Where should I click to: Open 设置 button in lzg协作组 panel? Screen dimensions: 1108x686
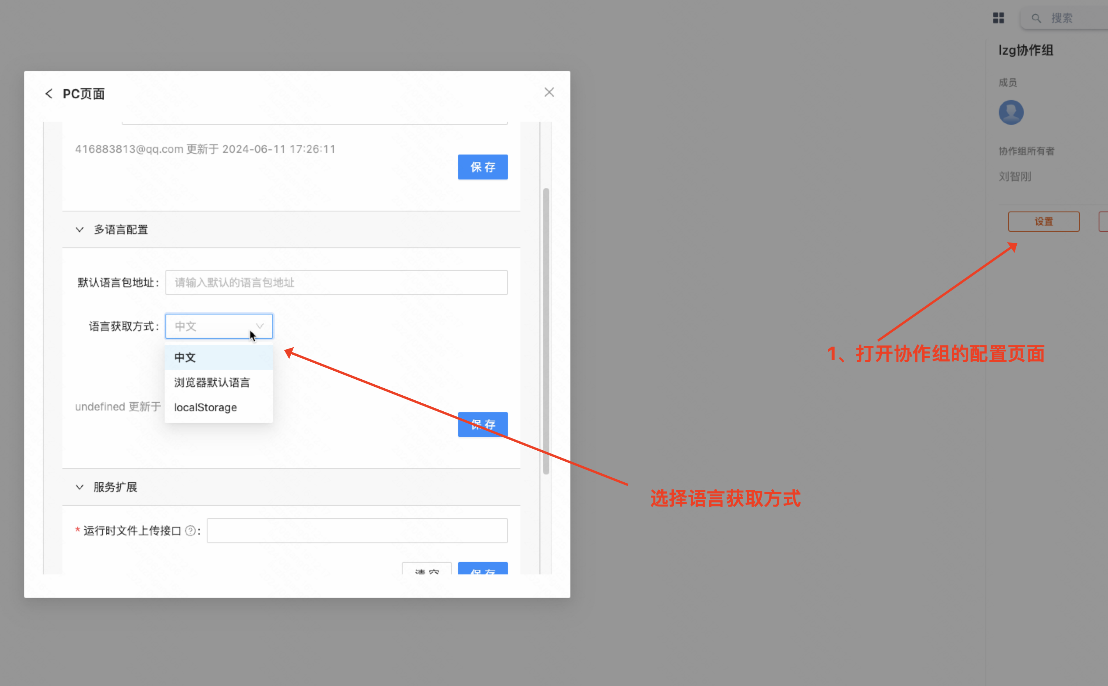tap(1044, 221)
